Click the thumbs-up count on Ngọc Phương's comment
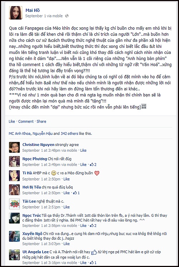Viewport: 179px width, 267px height. point(93,165)
